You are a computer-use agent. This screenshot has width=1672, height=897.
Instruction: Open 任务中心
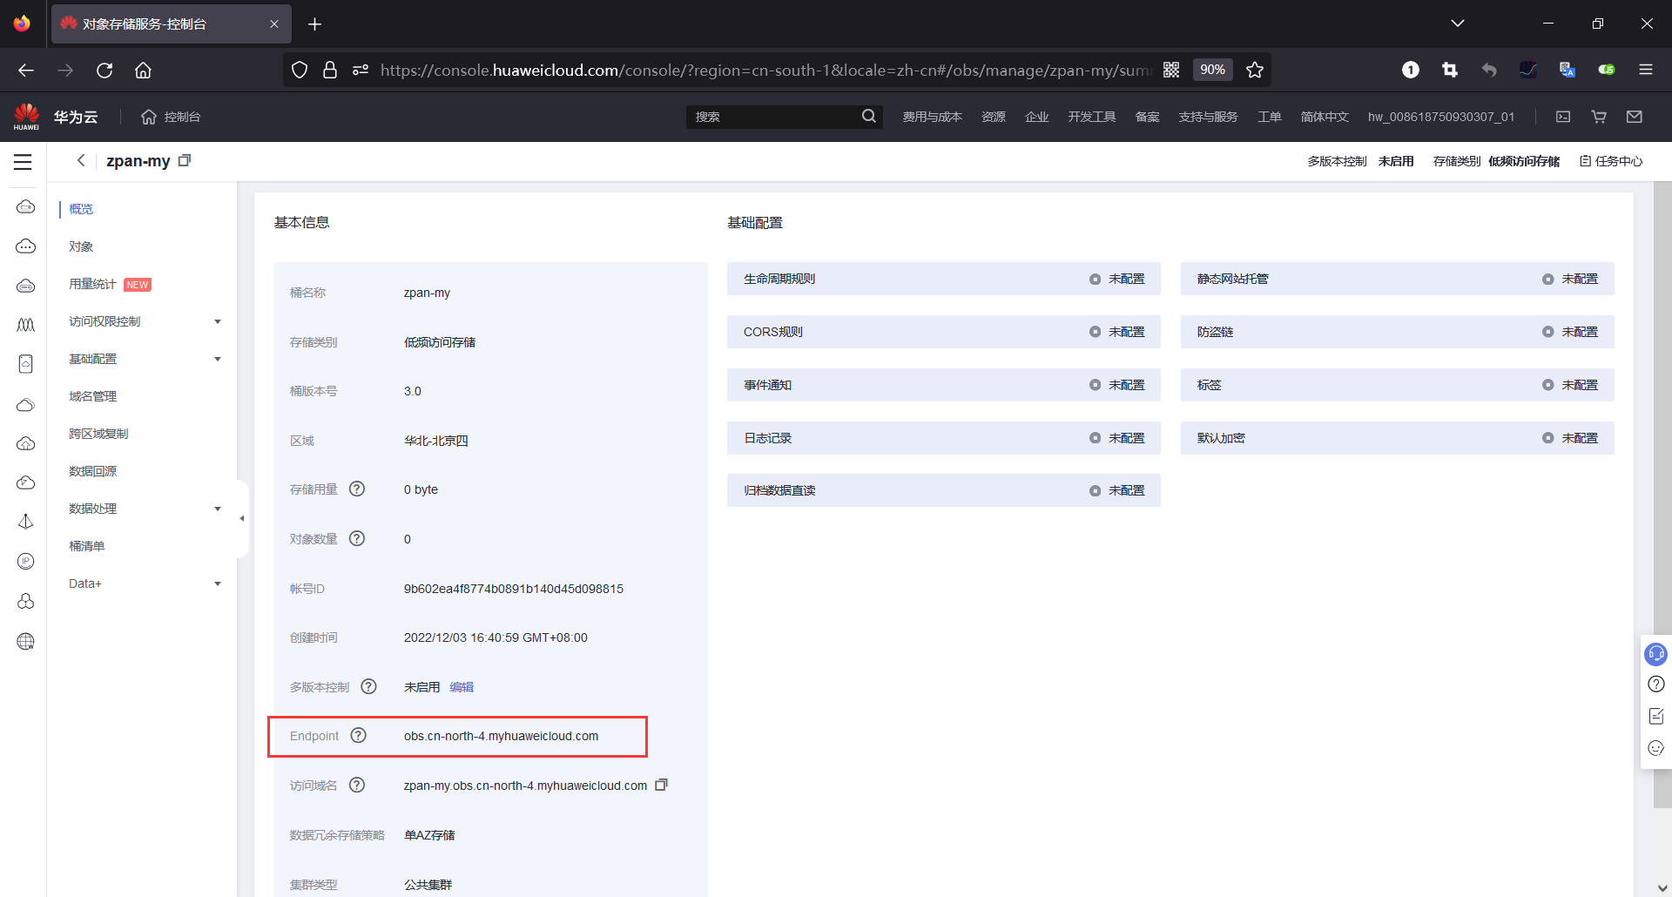coord(1611,161)
